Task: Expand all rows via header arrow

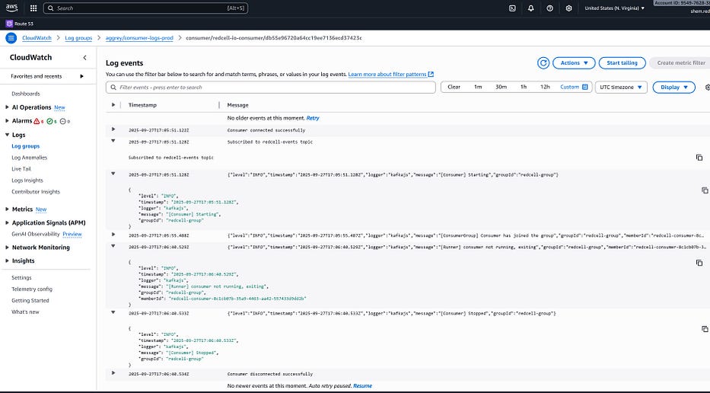Action: click(x=113, y=105)
